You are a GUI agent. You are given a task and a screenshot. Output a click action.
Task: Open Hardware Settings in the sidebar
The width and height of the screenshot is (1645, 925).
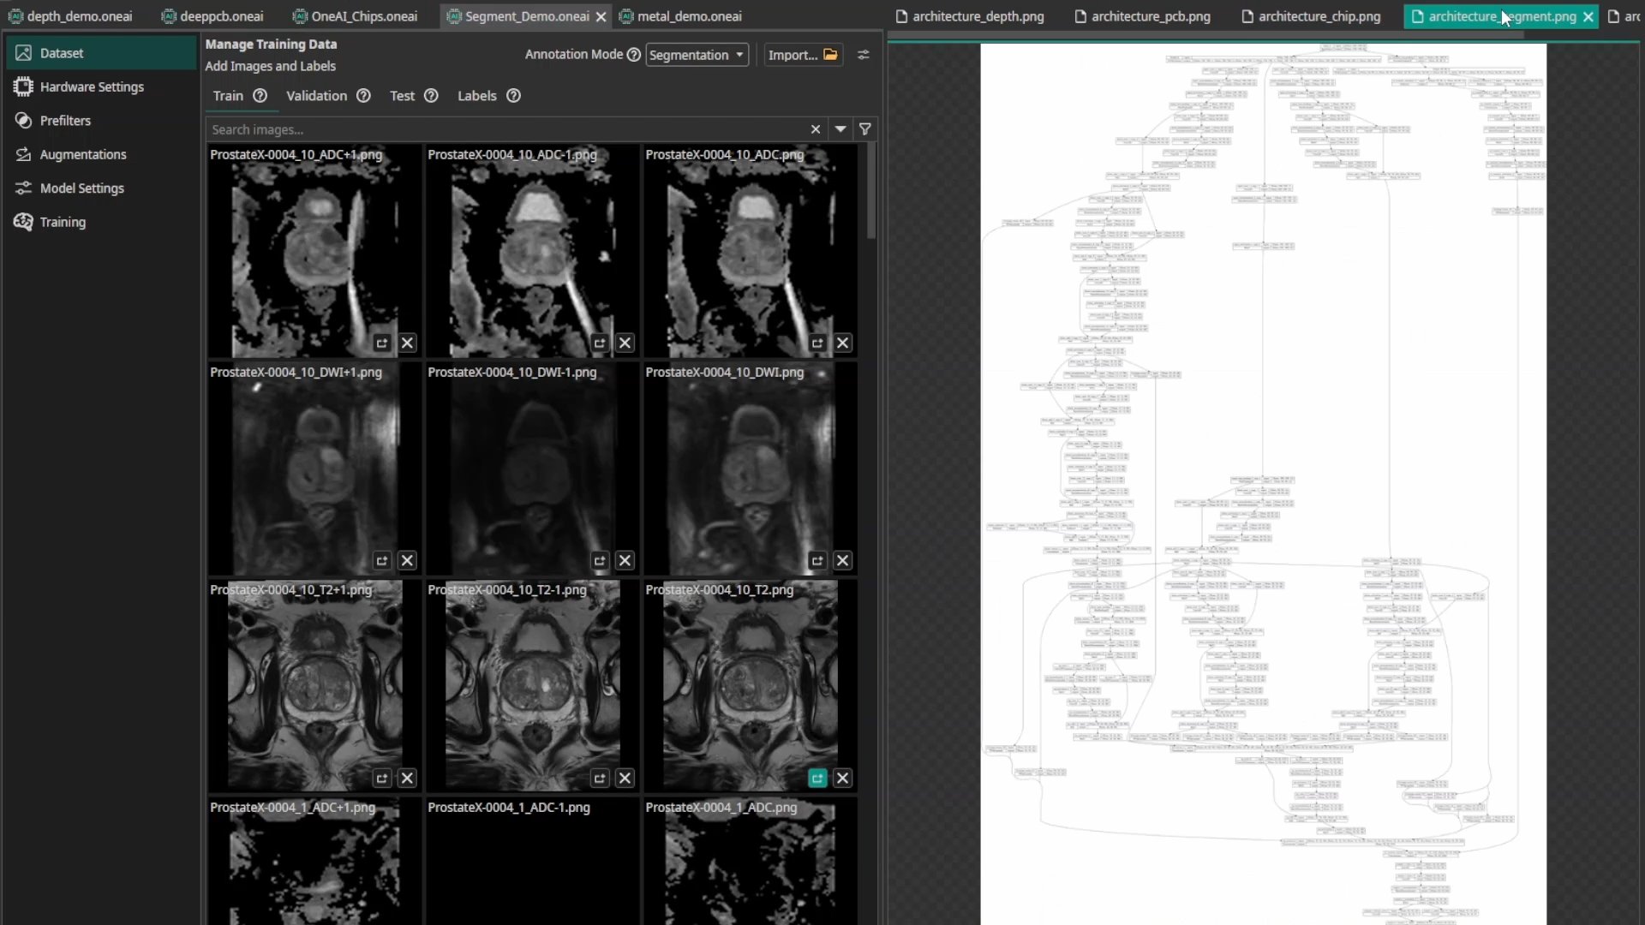coord(90,86)
